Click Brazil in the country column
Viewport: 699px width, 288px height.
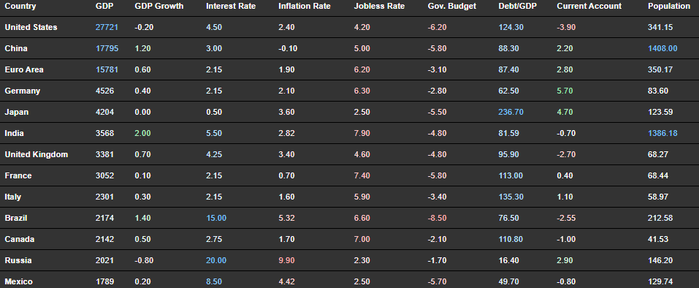[x=16, y=218]
